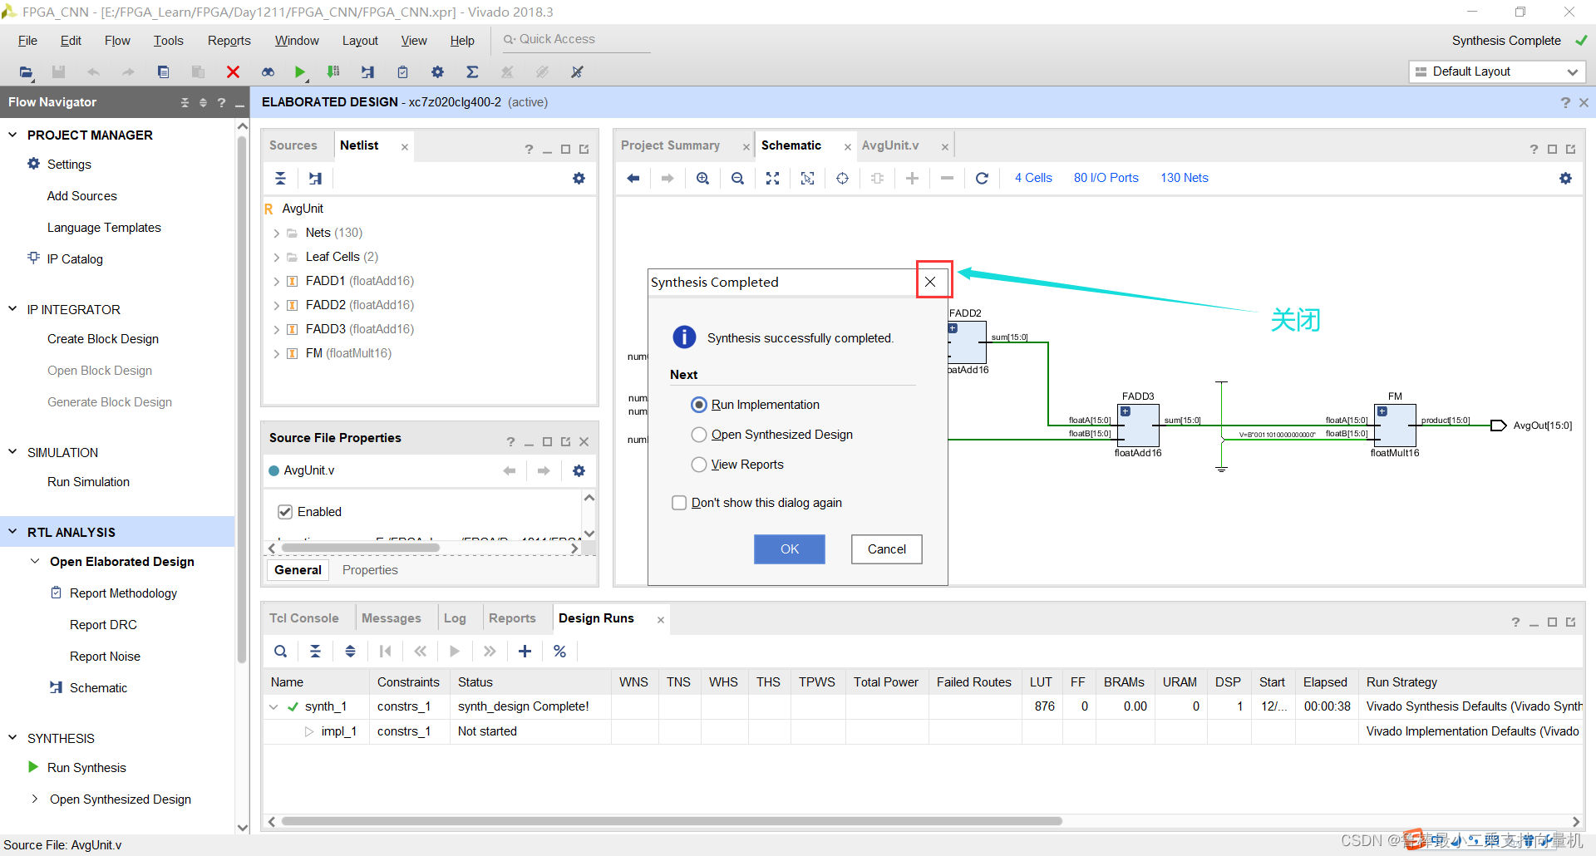The width and height of the screenshot is (1596, 856).
Task: Click the Design Runs horizontal scrollbar
Action: [x=672, y=821]
